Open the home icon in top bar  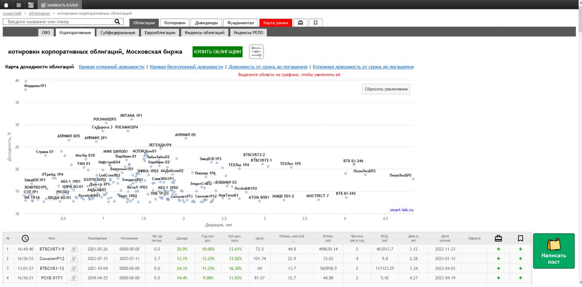coord(6,5)
